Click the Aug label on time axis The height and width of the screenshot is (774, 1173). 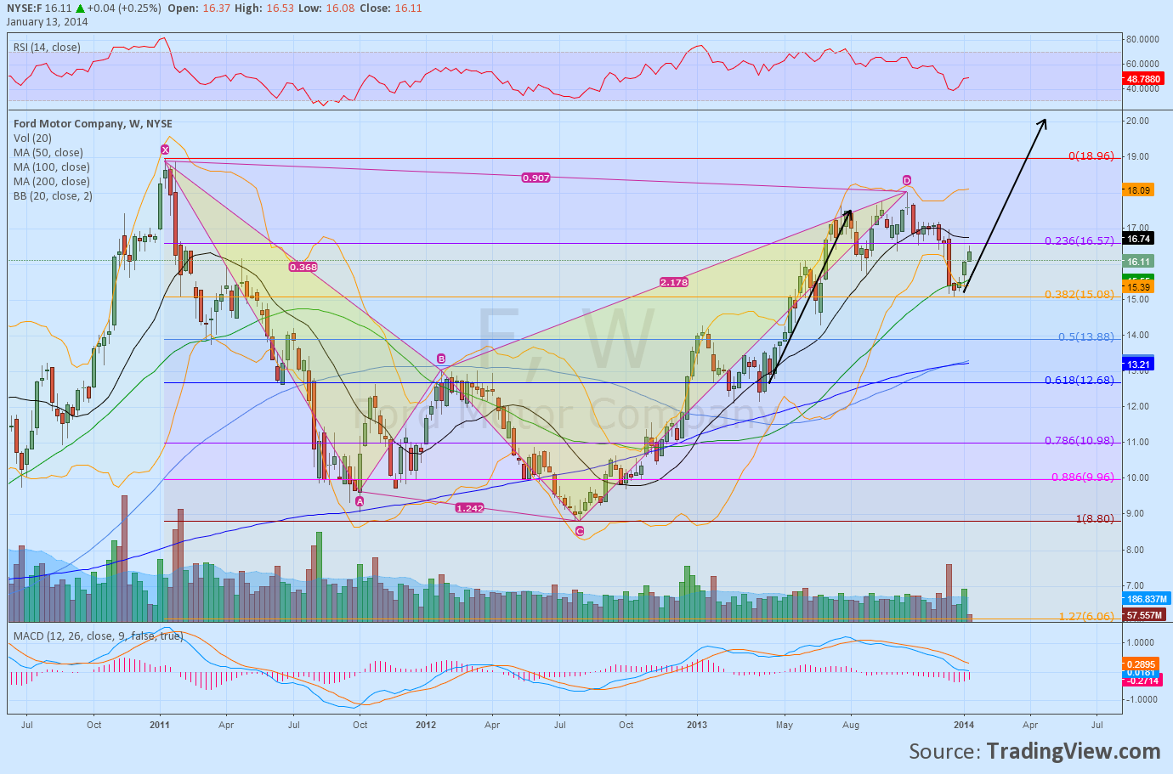click(x=851, y=726)
